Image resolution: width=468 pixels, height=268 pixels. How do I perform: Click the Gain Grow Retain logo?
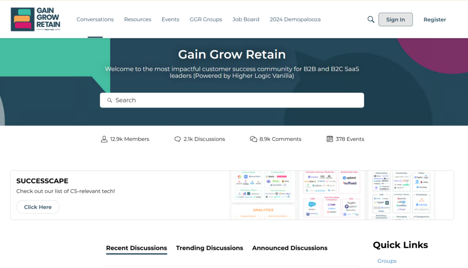pos(36,19)
